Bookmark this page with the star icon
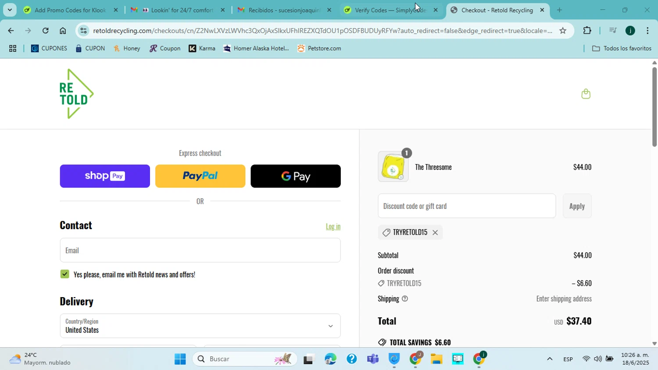Image resolution: width=658 pixels, height=370 pixels. (x=563, y=31)
